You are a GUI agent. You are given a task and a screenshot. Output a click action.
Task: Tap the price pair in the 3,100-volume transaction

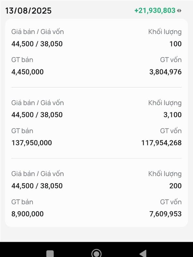click(x=37, y=115)
